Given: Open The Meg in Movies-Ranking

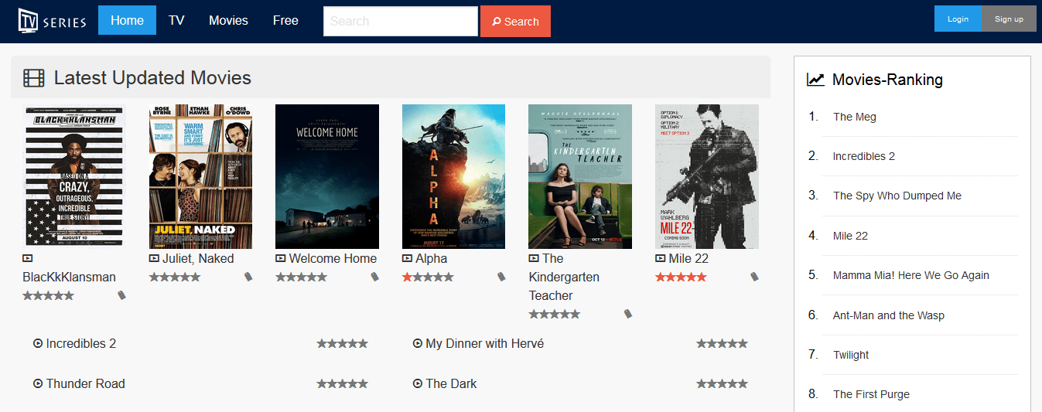Looking at the screenshot, I should 855,117.
